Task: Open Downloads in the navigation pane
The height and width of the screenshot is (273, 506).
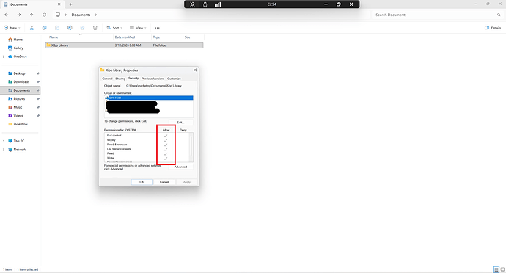Action: [21, 82]
